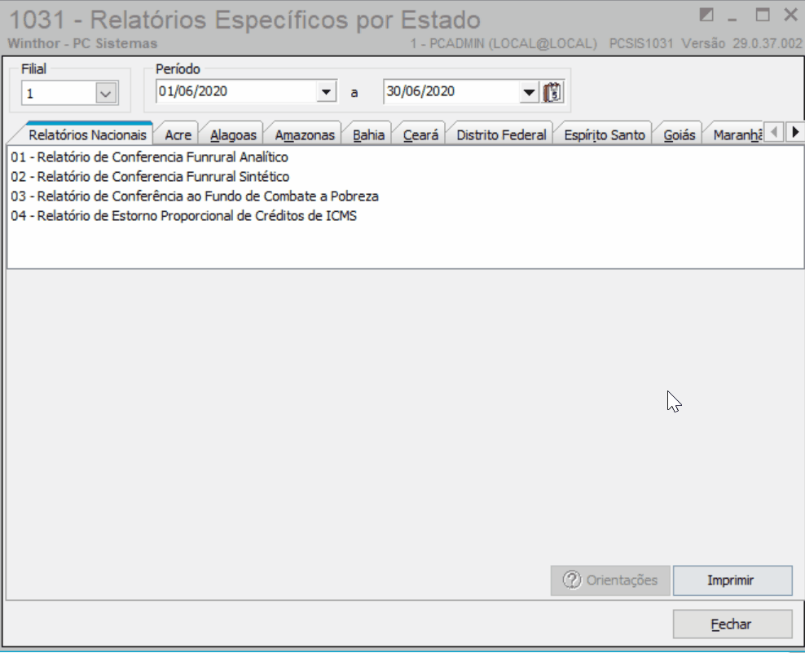The image size is (805, 653).
Task: Go to the Bahia tab
Action: coord(368,135)
